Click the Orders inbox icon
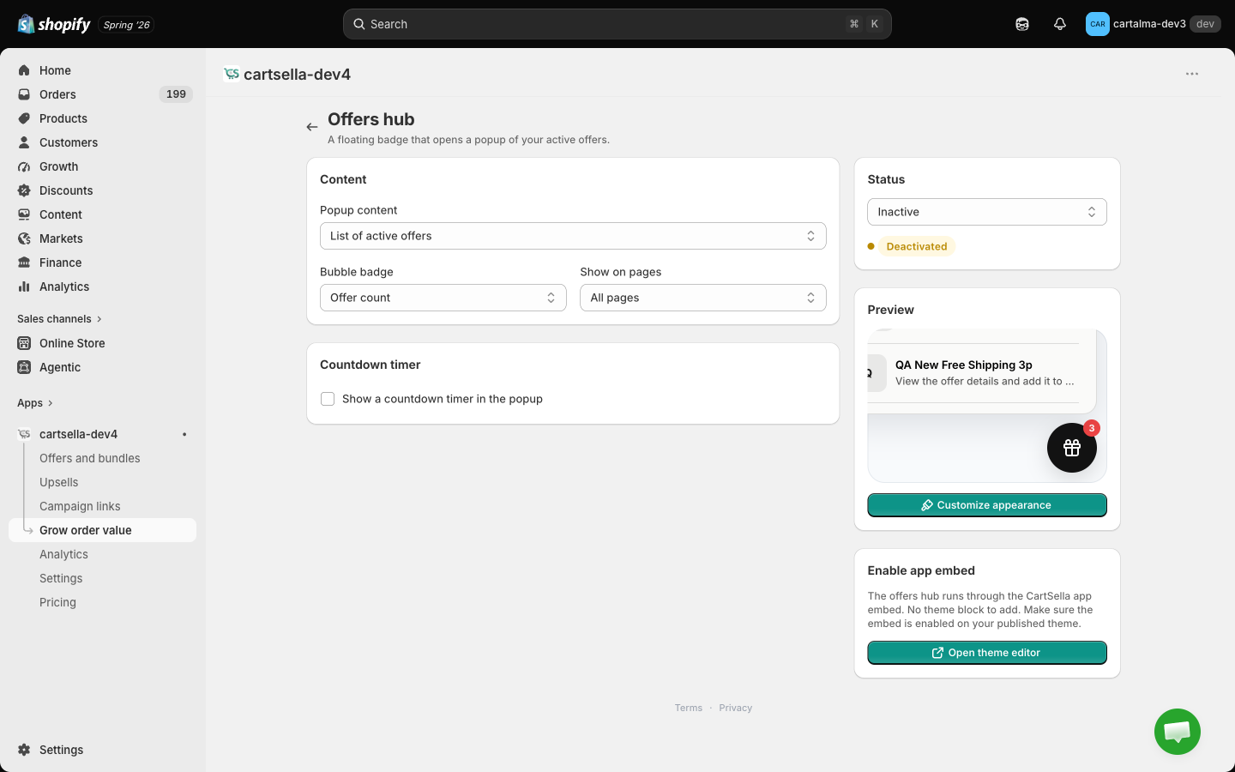The height and width of the screenshot is (772, 1235). click(x=24, y=94)
